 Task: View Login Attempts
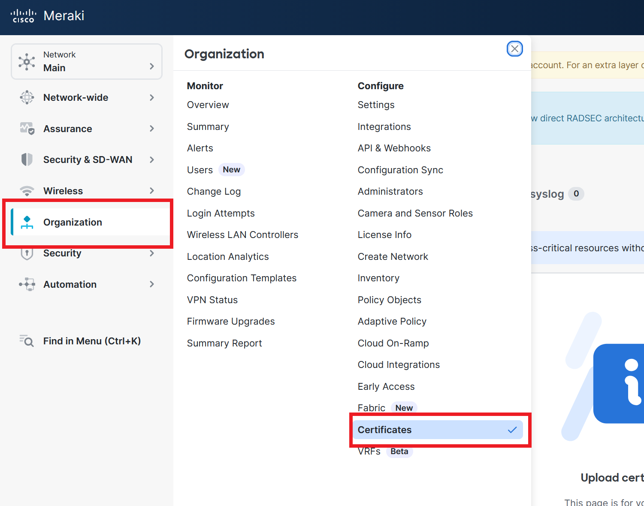[x=221, y=213]
